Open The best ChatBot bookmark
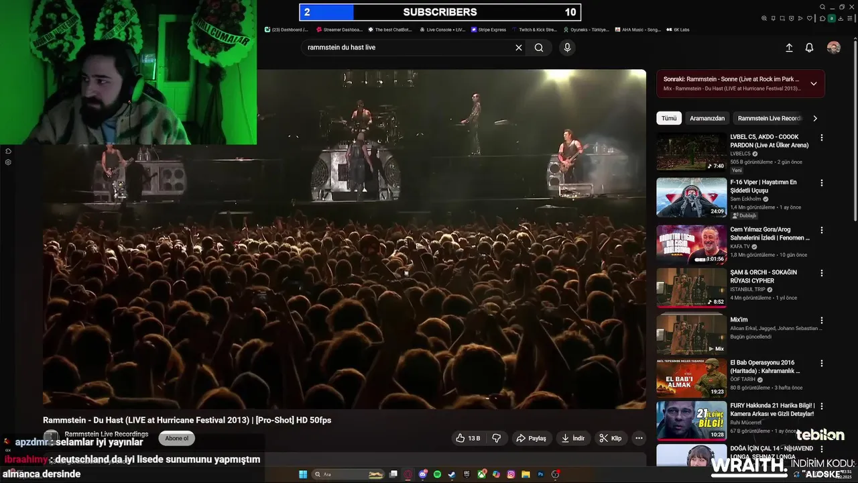Screen dimensions: 858x483 pos(390,30)
